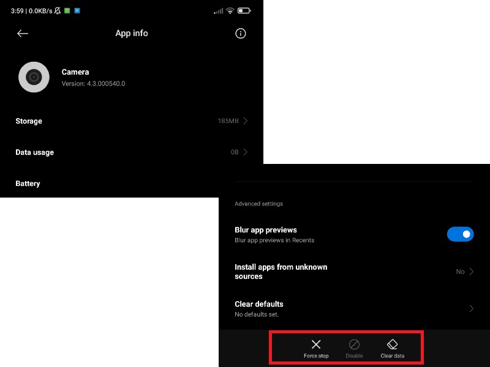Select the 185MB storage value

tap(228, 120)
